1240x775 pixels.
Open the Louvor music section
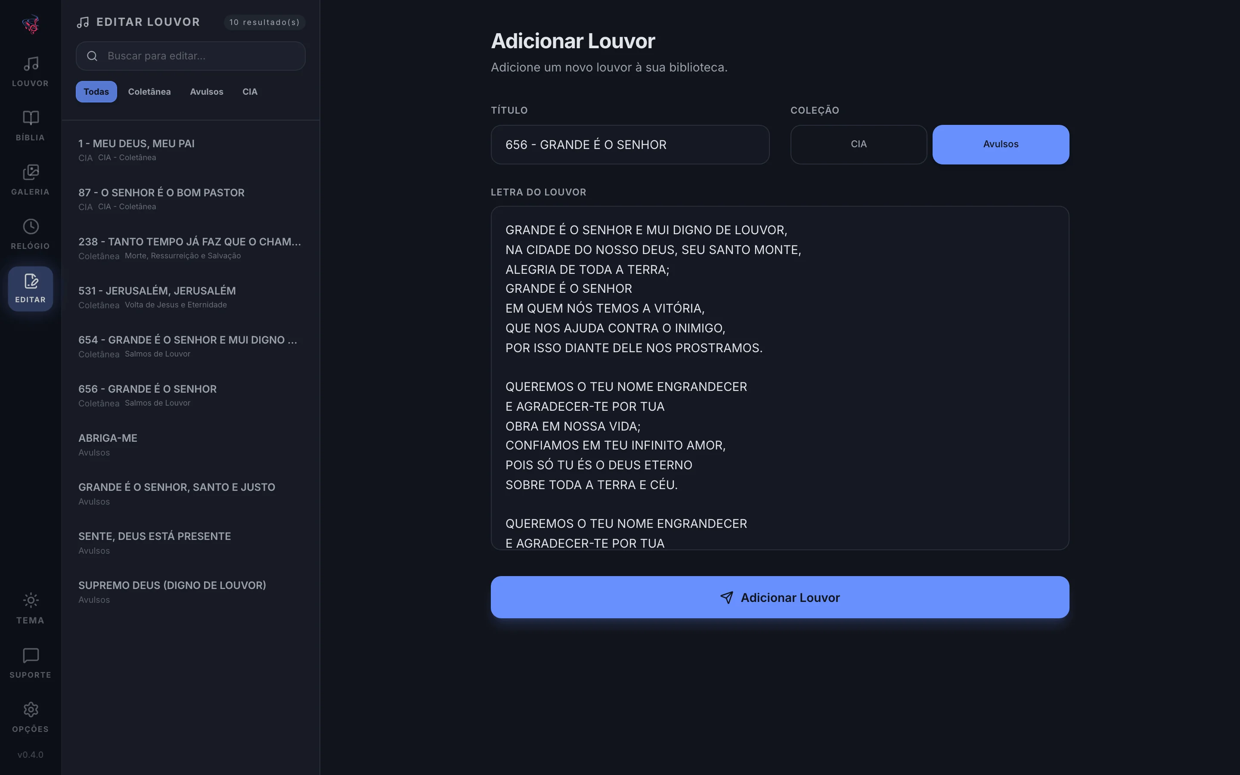pyautogui.click(x=30, y=71)
